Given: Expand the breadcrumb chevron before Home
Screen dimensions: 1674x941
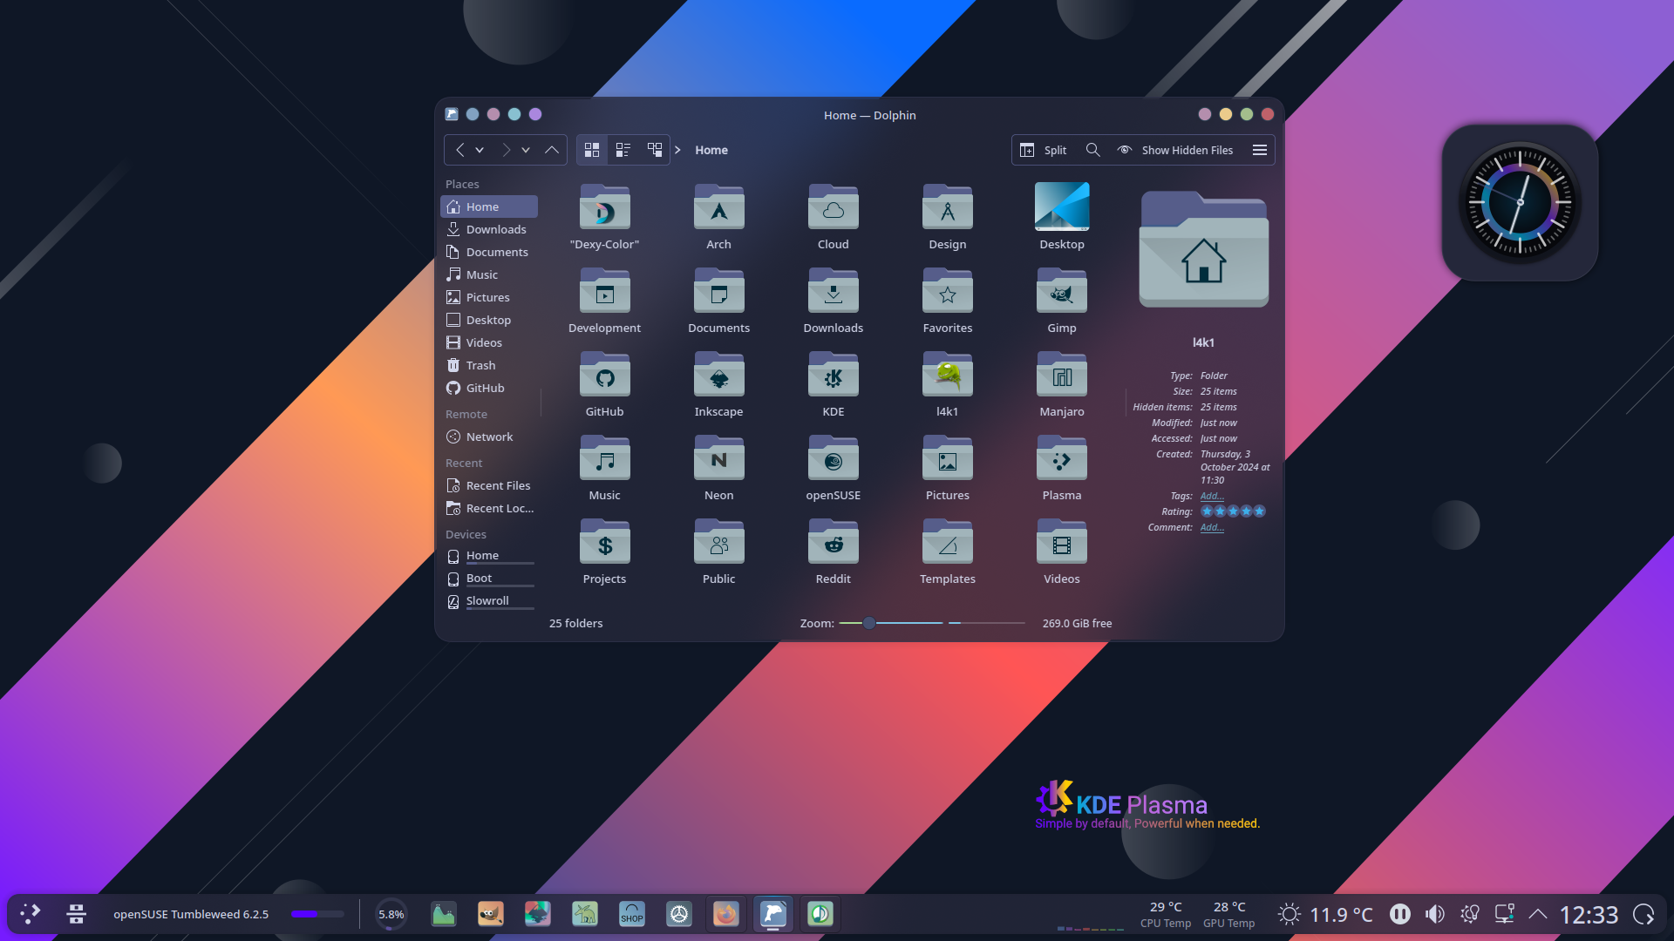Looking at the screenshot, I should tap(677, 150).
